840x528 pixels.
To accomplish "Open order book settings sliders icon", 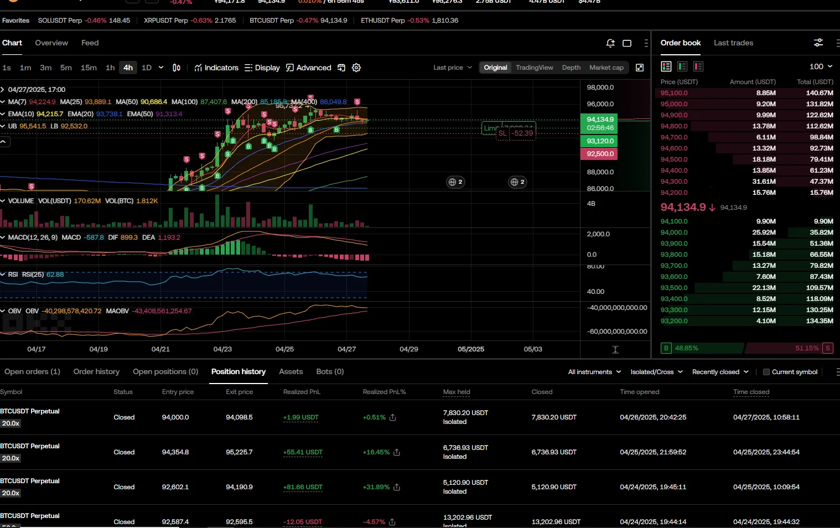I will click(818, 43).
